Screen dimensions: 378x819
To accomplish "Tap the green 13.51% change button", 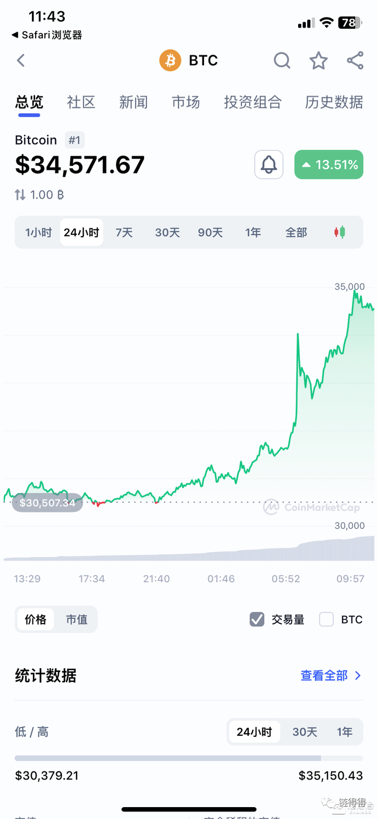I will pos(328,164).
